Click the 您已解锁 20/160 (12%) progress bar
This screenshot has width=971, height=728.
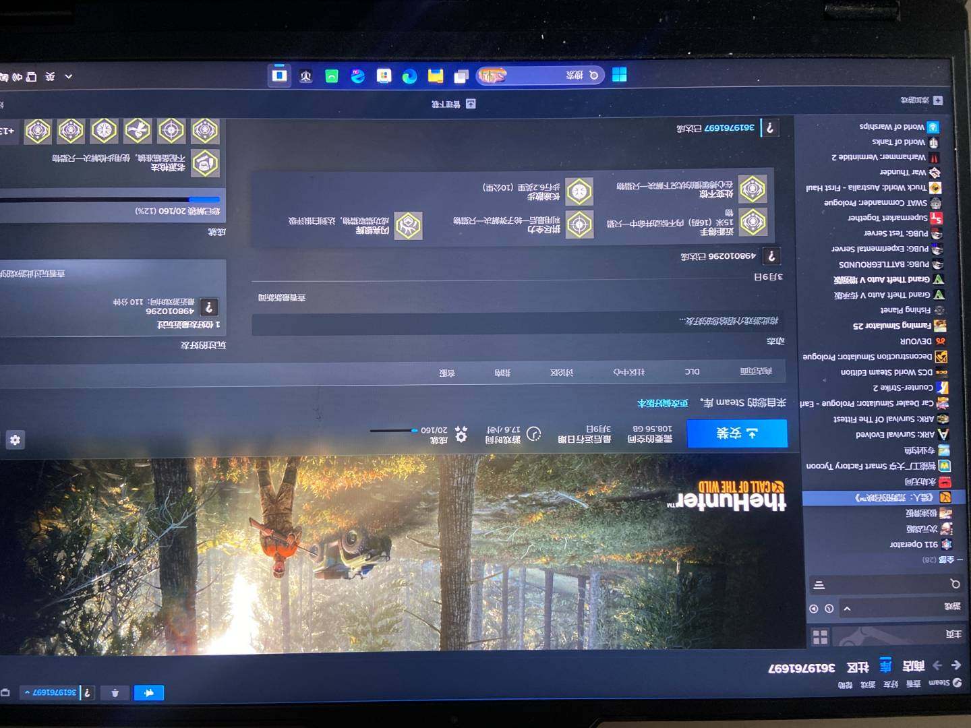(110, 200)
